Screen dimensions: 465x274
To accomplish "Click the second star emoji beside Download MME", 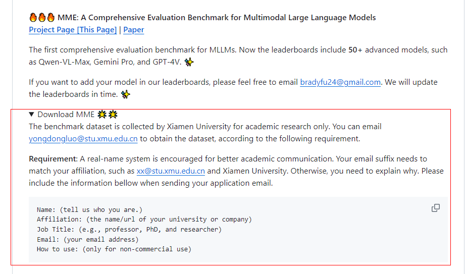I will click(x=113, y=115).
